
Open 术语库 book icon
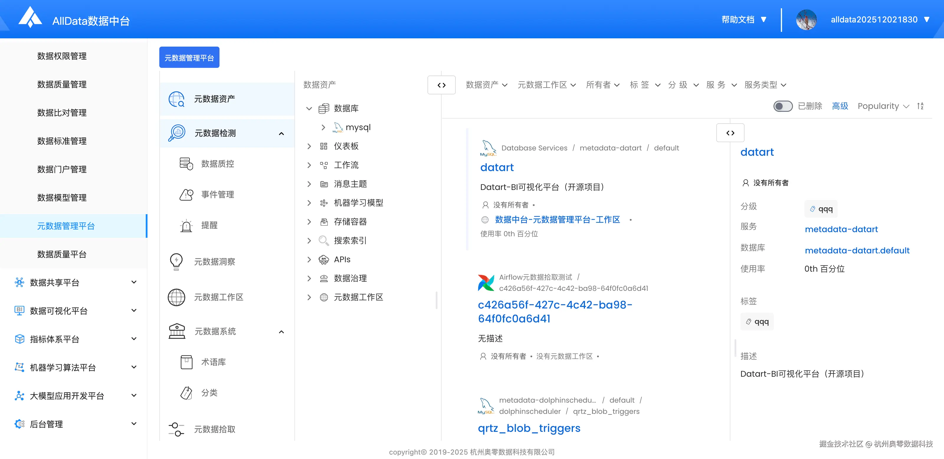coord(186,362)
